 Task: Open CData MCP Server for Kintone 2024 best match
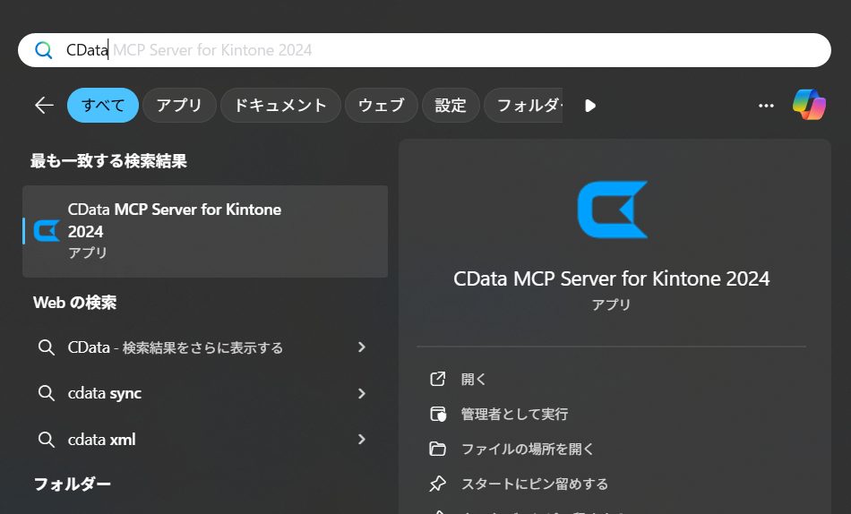(205, 231)
